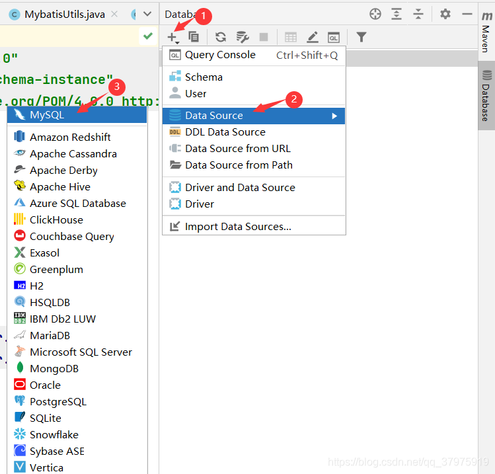Open the Database side tab

click(486, 96)
